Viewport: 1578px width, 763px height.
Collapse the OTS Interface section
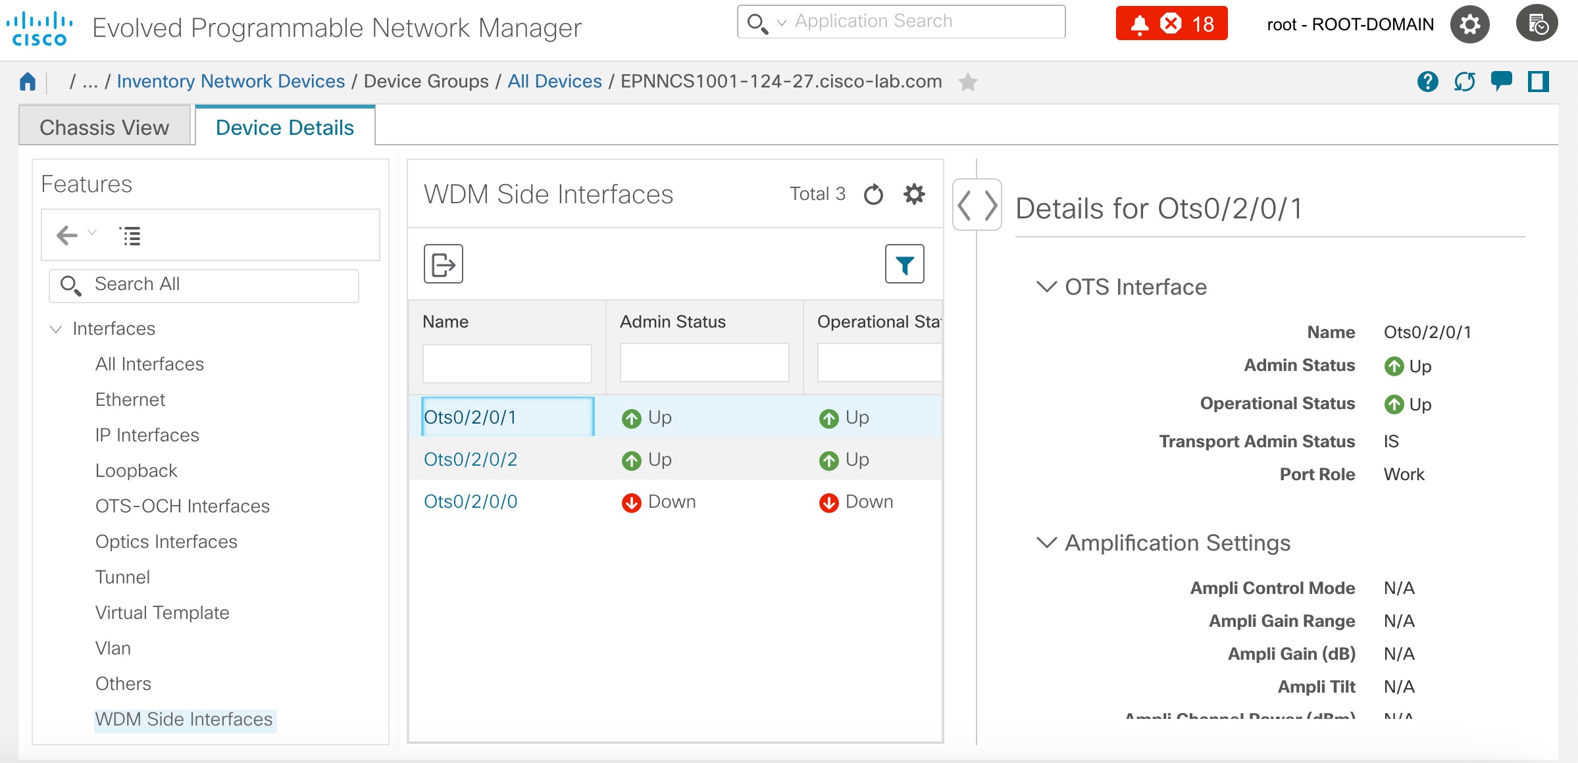tap(1046, 287)
